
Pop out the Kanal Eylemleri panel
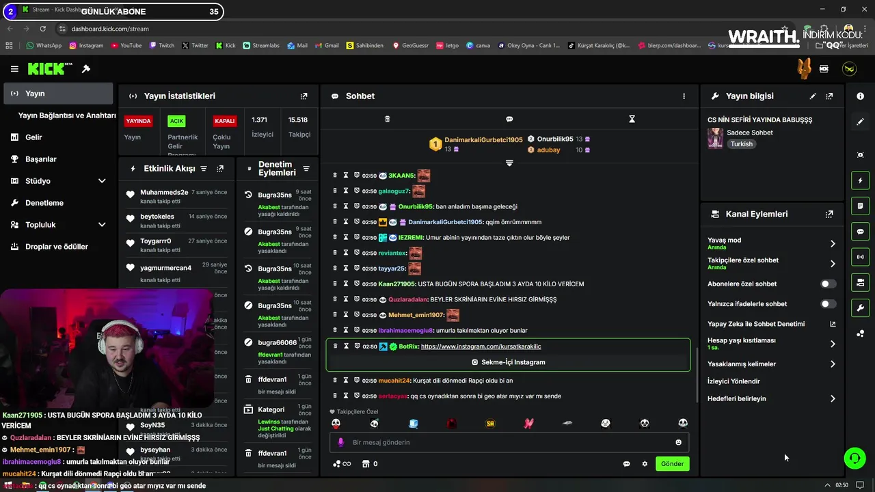click(x=829, y=214)
